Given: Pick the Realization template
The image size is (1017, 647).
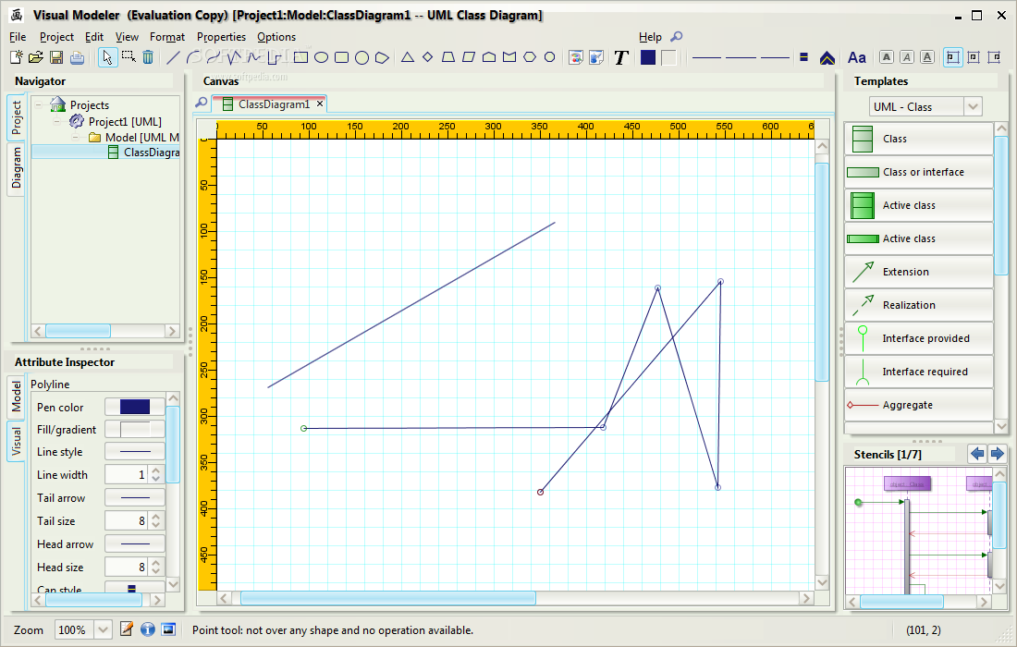Looking at the screenshot, I should (x=918, y=305).
